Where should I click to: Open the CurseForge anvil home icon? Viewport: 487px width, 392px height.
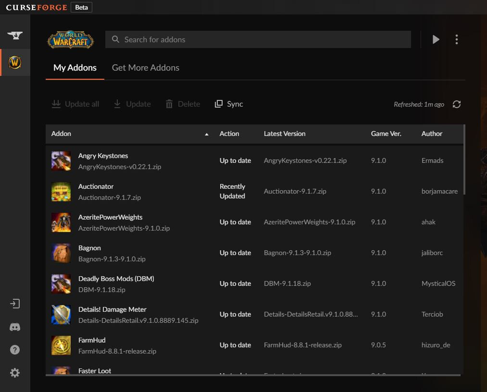click(15, 35)
